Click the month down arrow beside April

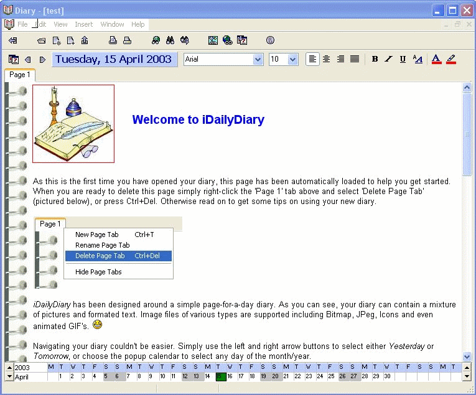9,376
